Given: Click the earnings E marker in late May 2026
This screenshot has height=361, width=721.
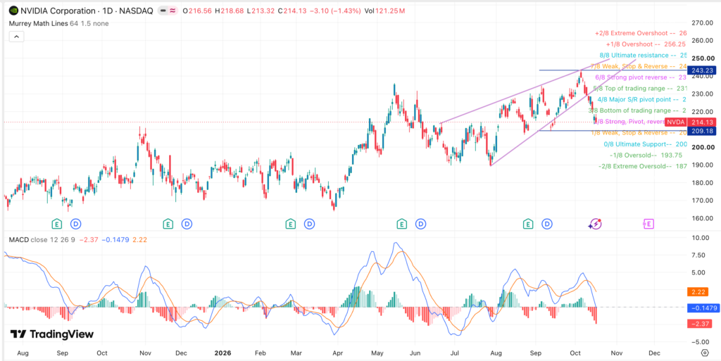Looking at the screenshot, I should click(402, 224).
